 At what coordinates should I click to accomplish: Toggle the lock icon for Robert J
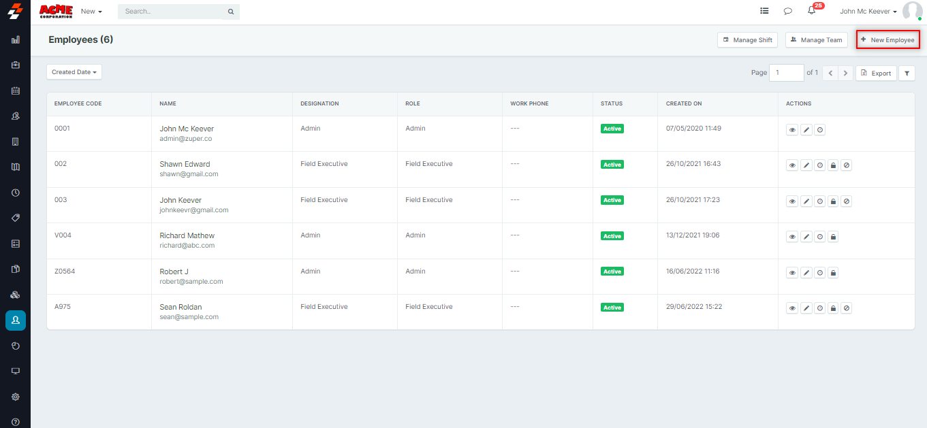pos(833,273)
